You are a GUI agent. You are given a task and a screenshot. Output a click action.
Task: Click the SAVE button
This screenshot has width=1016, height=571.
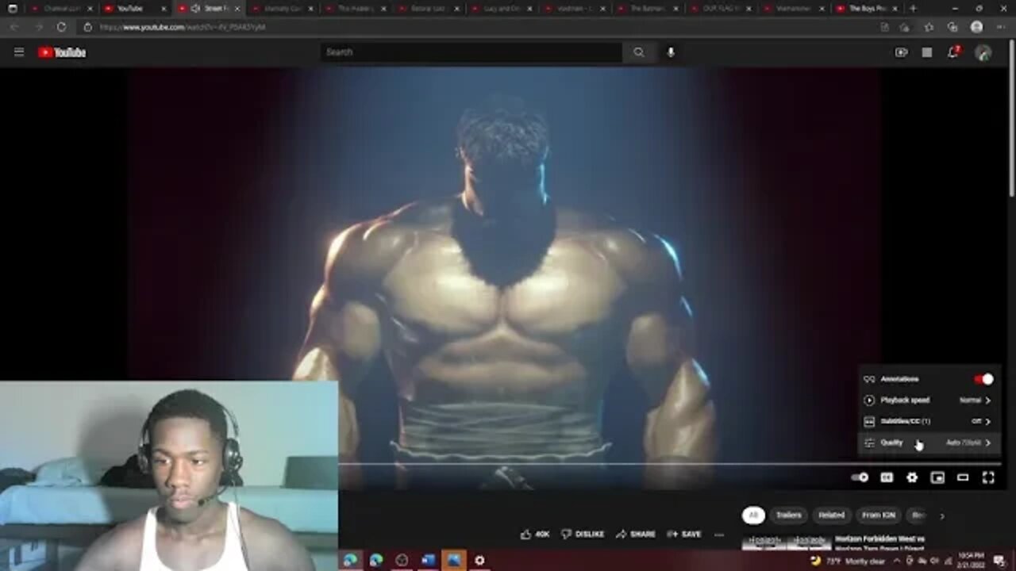click(x=684, y=534)
